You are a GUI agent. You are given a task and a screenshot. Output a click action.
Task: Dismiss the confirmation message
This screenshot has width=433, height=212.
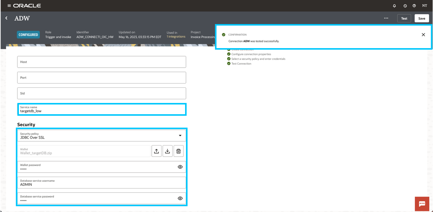(x=423, y=35)
